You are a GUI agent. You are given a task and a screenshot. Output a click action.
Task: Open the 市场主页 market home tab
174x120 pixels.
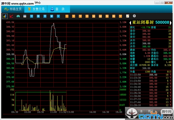13,9
